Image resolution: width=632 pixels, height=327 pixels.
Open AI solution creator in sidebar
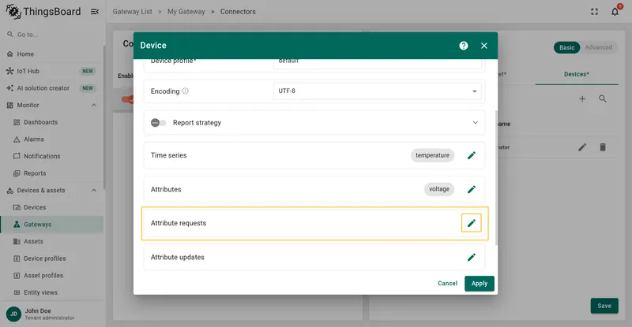(51, 88)
